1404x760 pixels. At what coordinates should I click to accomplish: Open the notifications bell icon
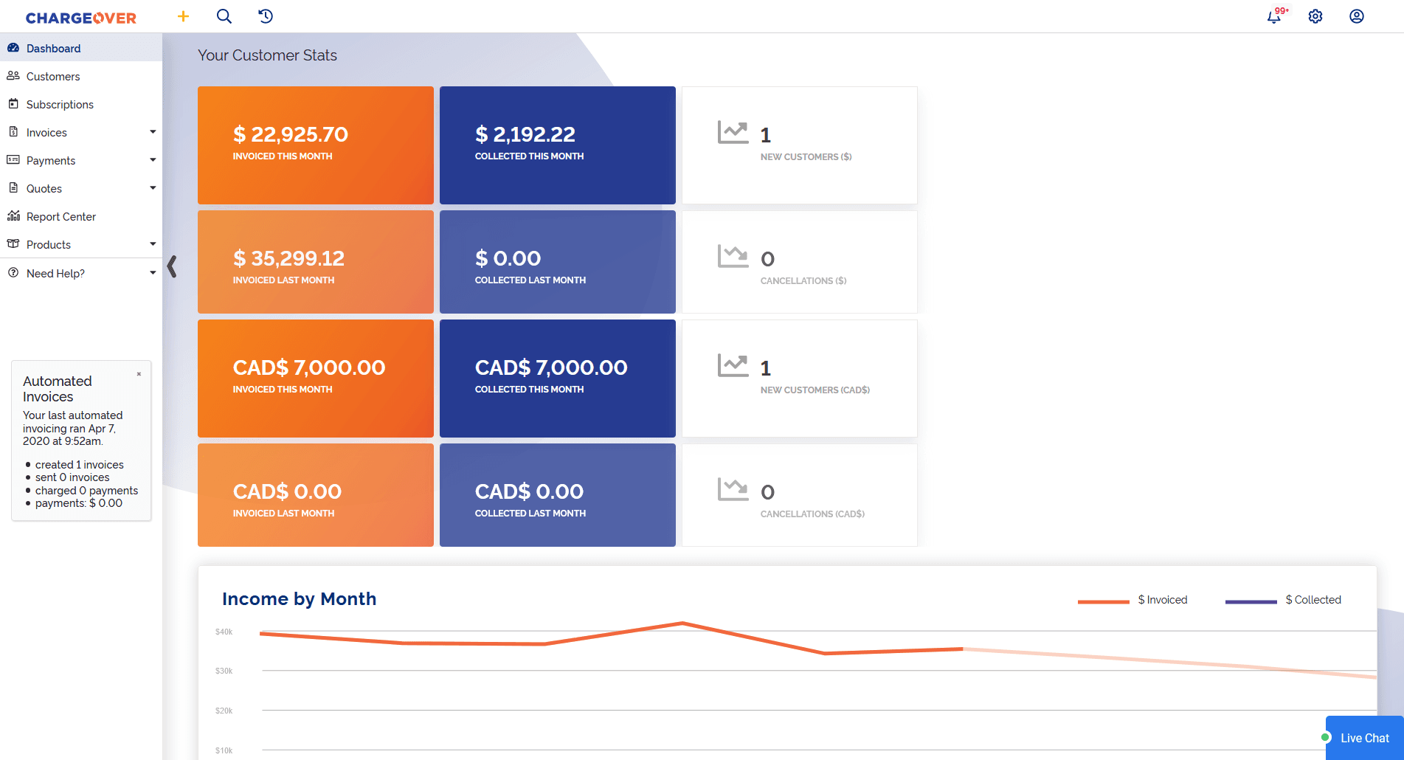point(1274,16)
